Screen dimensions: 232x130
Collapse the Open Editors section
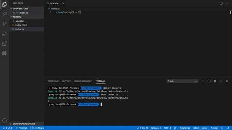tap(26, 9)
